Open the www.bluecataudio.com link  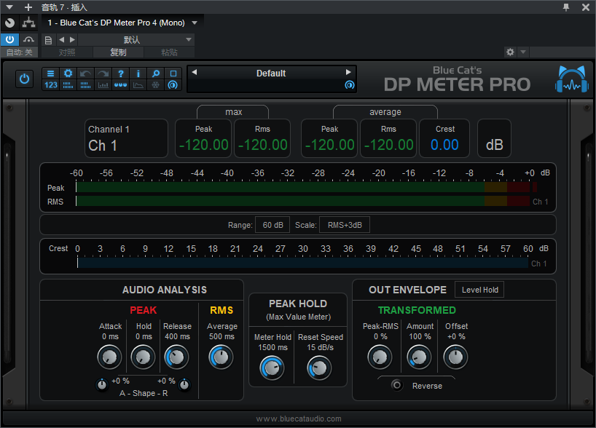tap(299, 419)
